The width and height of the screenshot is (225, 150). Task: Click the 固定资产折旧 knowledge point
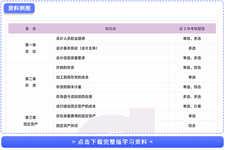tap(67, 126)
